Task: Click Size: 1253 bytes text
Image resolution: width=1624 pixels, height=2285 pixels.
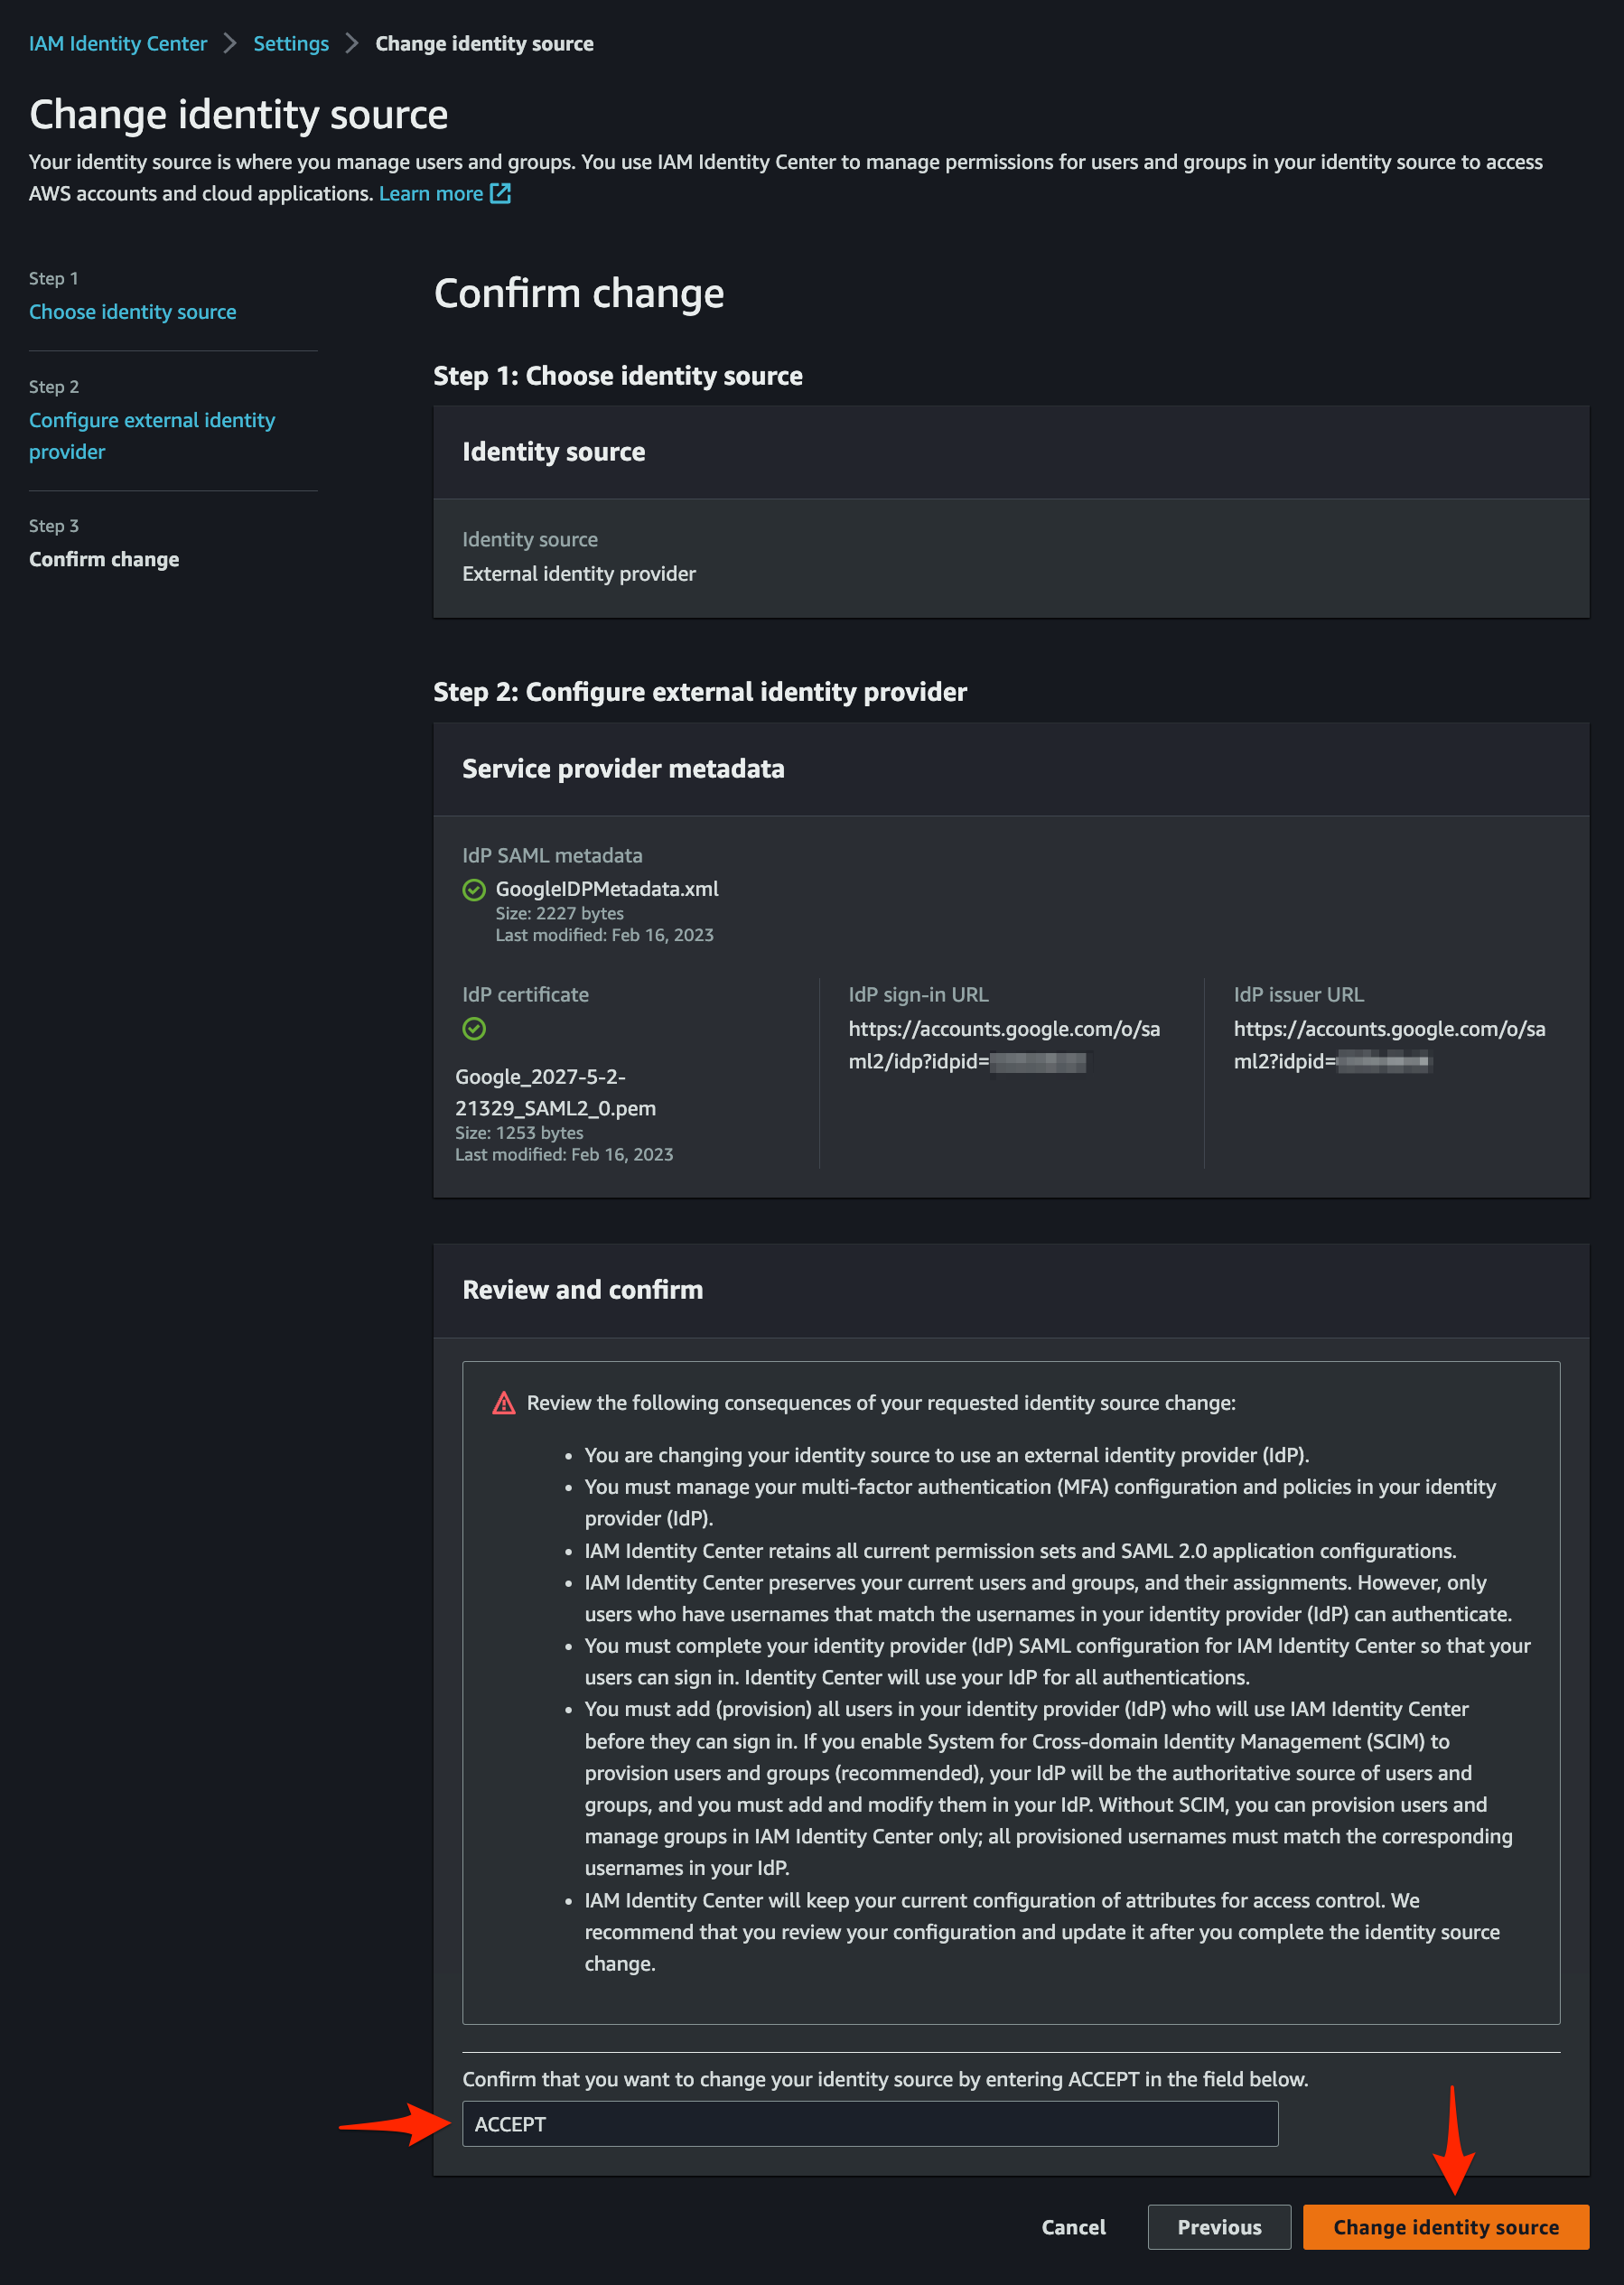Action: [519, 1133]
